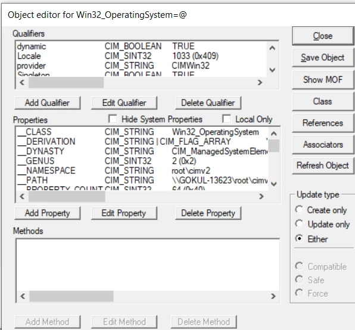Select the Update only radio button

coord(299,224)
